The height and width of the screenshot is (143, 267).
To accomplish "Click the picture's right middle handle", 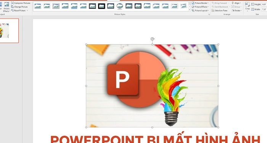I will (x=218, y=86).
